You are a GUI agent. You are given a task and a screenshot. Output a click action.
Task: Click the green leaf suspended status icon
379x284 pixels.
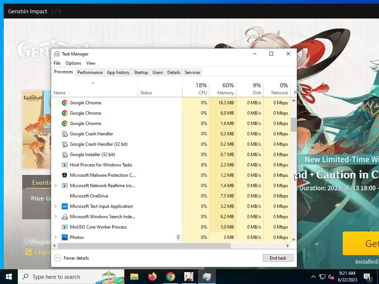[x=178, y=237]
